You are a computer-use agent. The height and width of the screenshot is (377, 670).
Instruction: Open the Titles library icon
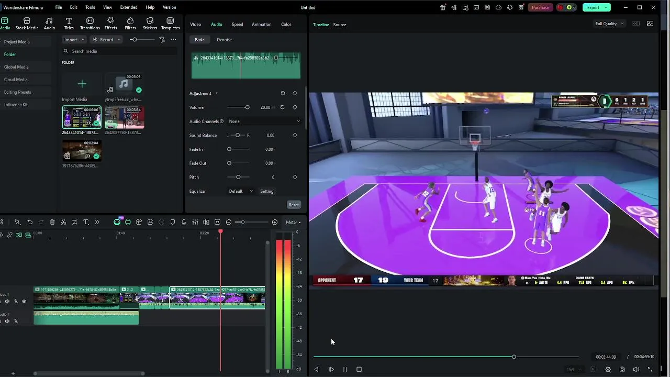pos(69,24)
